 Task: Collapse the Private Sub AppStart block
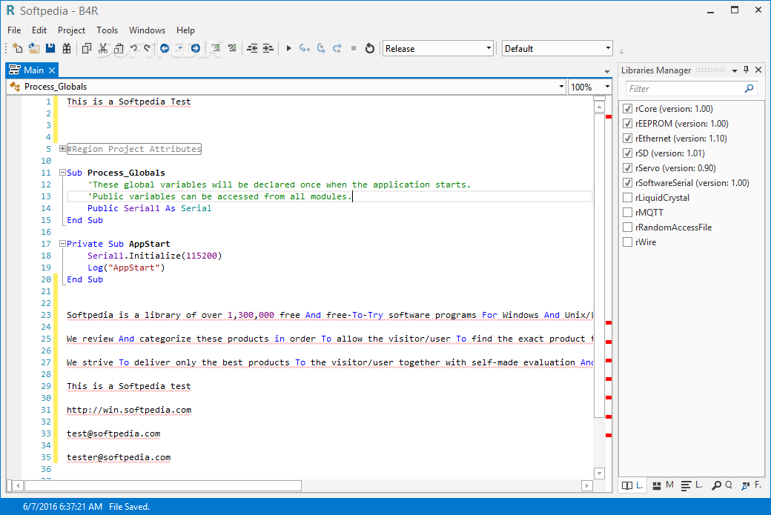tap(62, 243)
